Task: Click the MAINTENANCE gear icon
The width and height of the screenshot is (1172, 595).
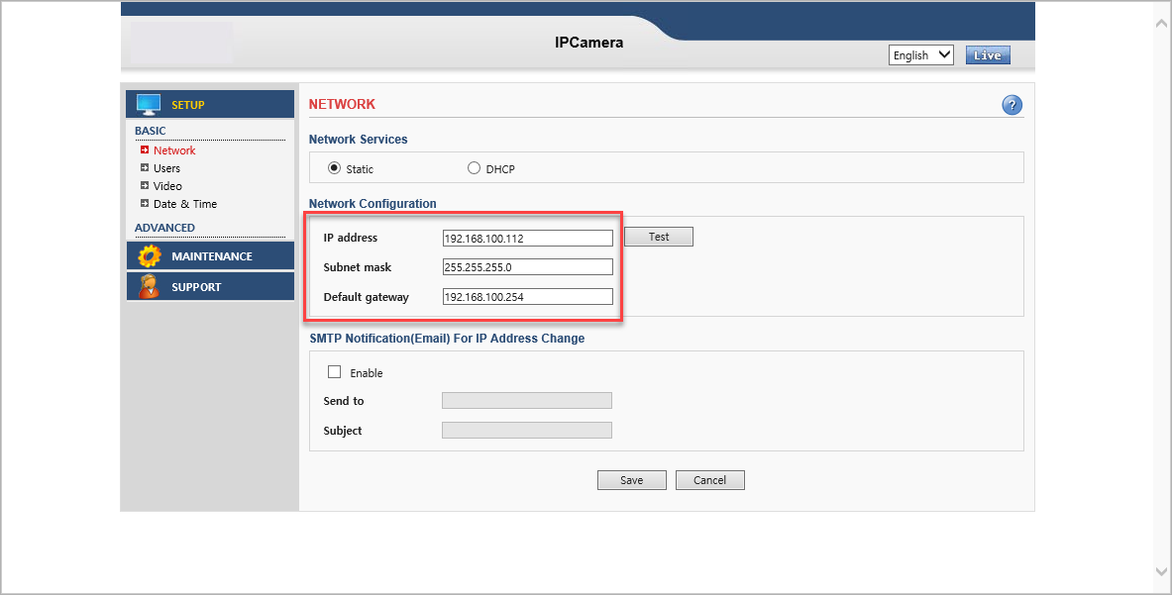Action: (x=150, y=256)
